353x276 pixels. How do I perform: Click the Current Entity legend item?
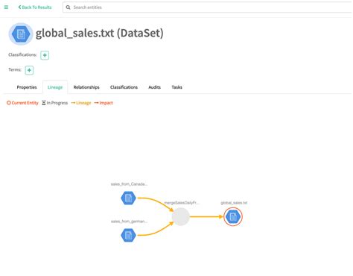coord(22,103)
